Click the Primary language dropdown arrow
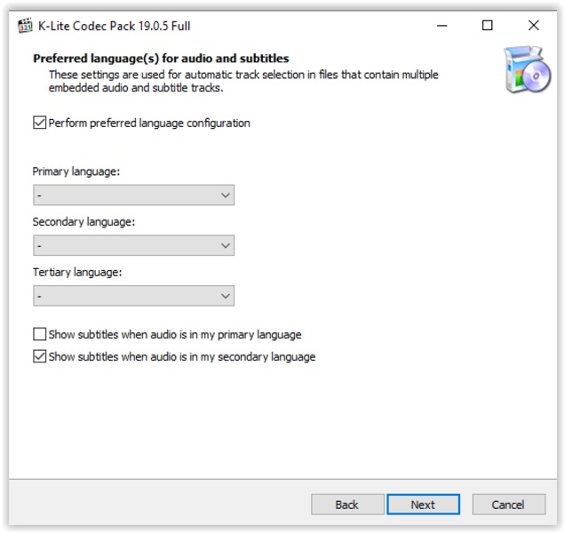 tap(225, 195)
